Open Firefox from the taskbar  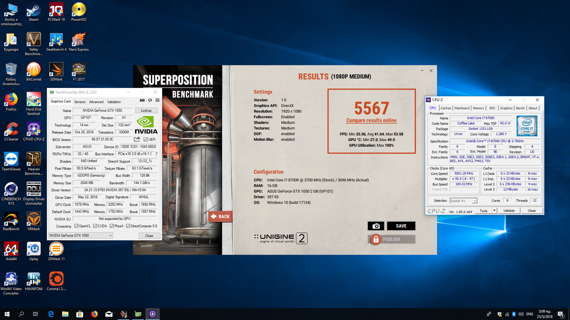pyautogui.click(x=94, y=314)
